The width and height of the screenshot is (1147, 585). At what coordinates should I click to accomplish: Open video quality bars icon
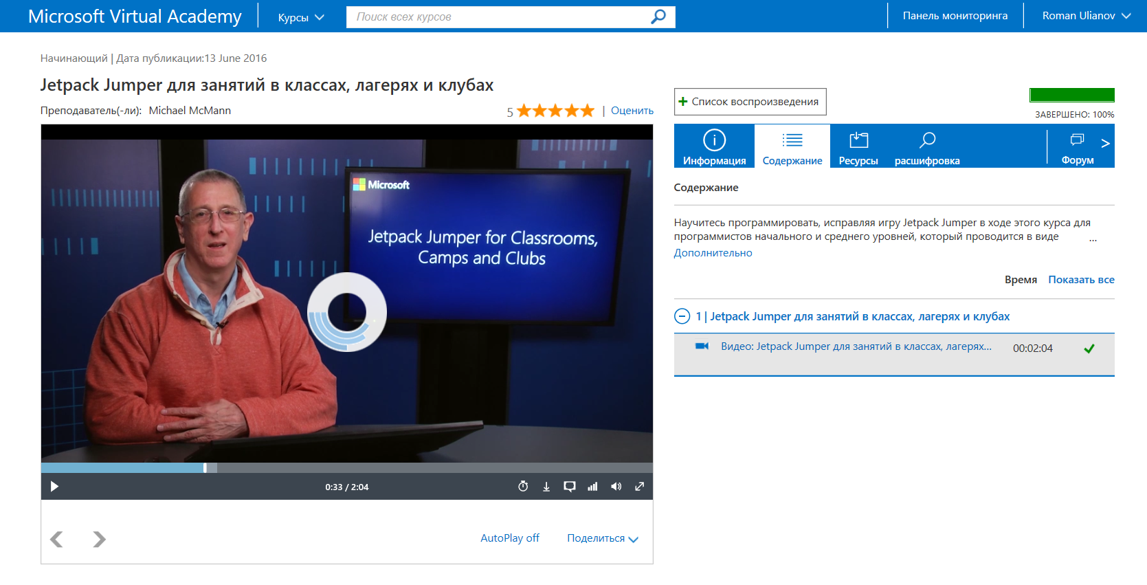pyautogui.click(x=592, y=487)
